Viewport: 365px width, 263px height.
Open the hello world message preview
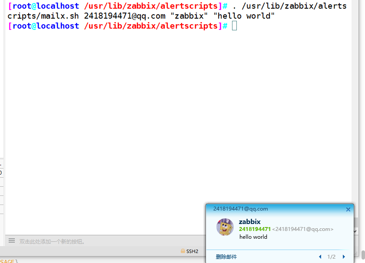253,237
